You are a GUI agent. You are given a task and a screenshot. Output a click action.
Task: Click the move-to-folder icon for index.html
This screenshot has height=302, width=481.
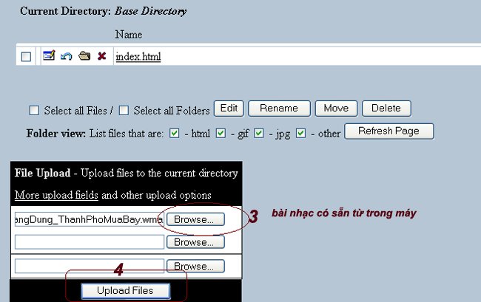pyautogui.click(x=84, y=56)
